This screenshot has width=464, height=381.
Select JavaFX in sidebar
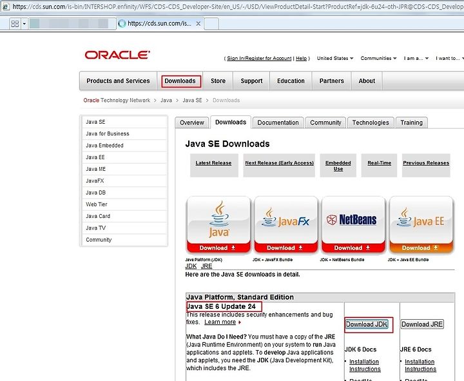(x=124, y=181)
